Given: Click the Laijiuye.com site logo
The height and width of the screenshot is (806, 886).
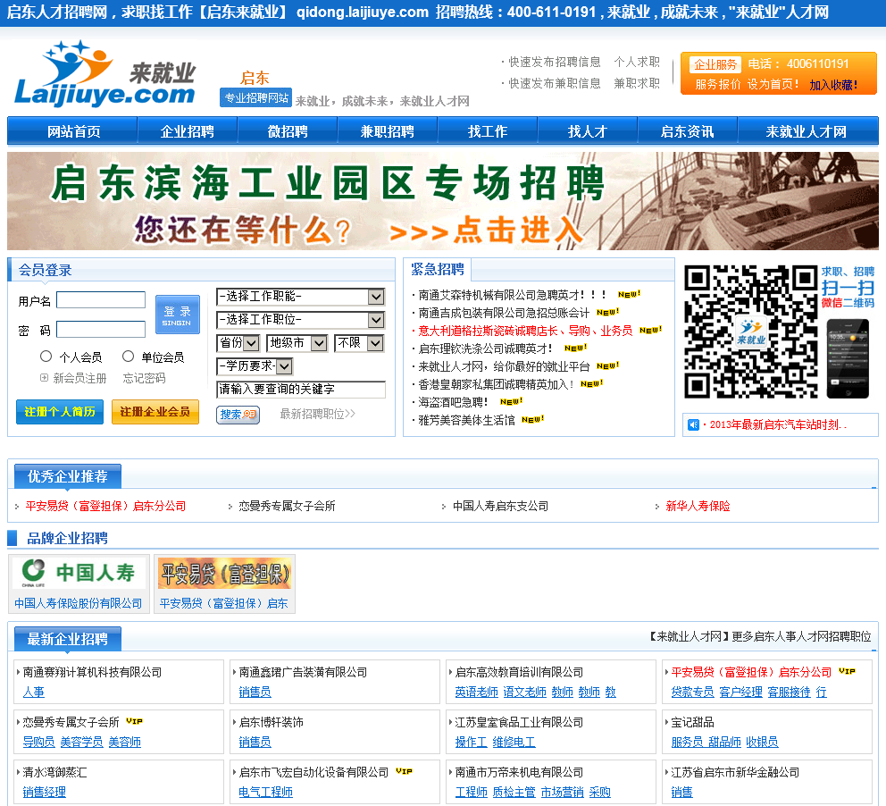Looking at the screenshot, I should [x=105, y=73].
